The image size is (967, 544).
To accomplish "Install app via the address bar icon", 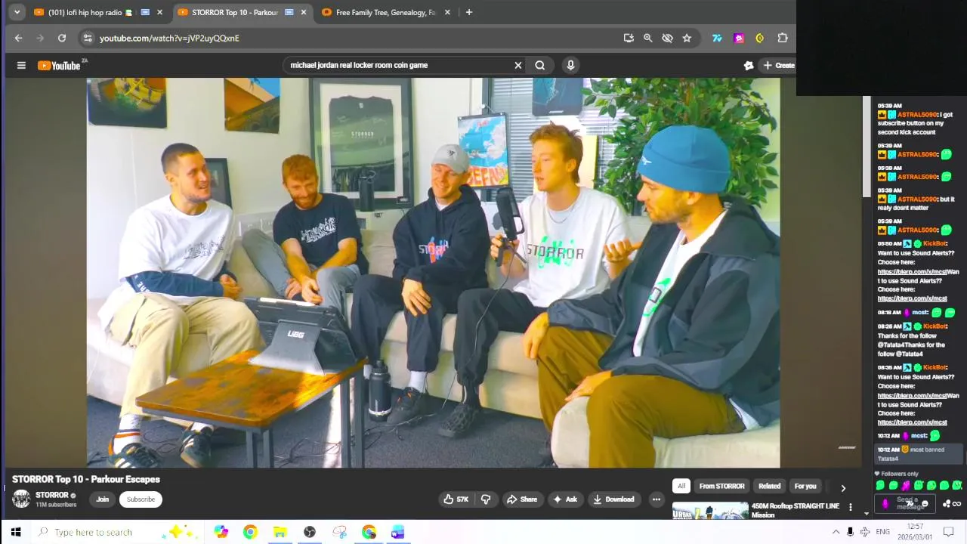I will coord(629,38).
